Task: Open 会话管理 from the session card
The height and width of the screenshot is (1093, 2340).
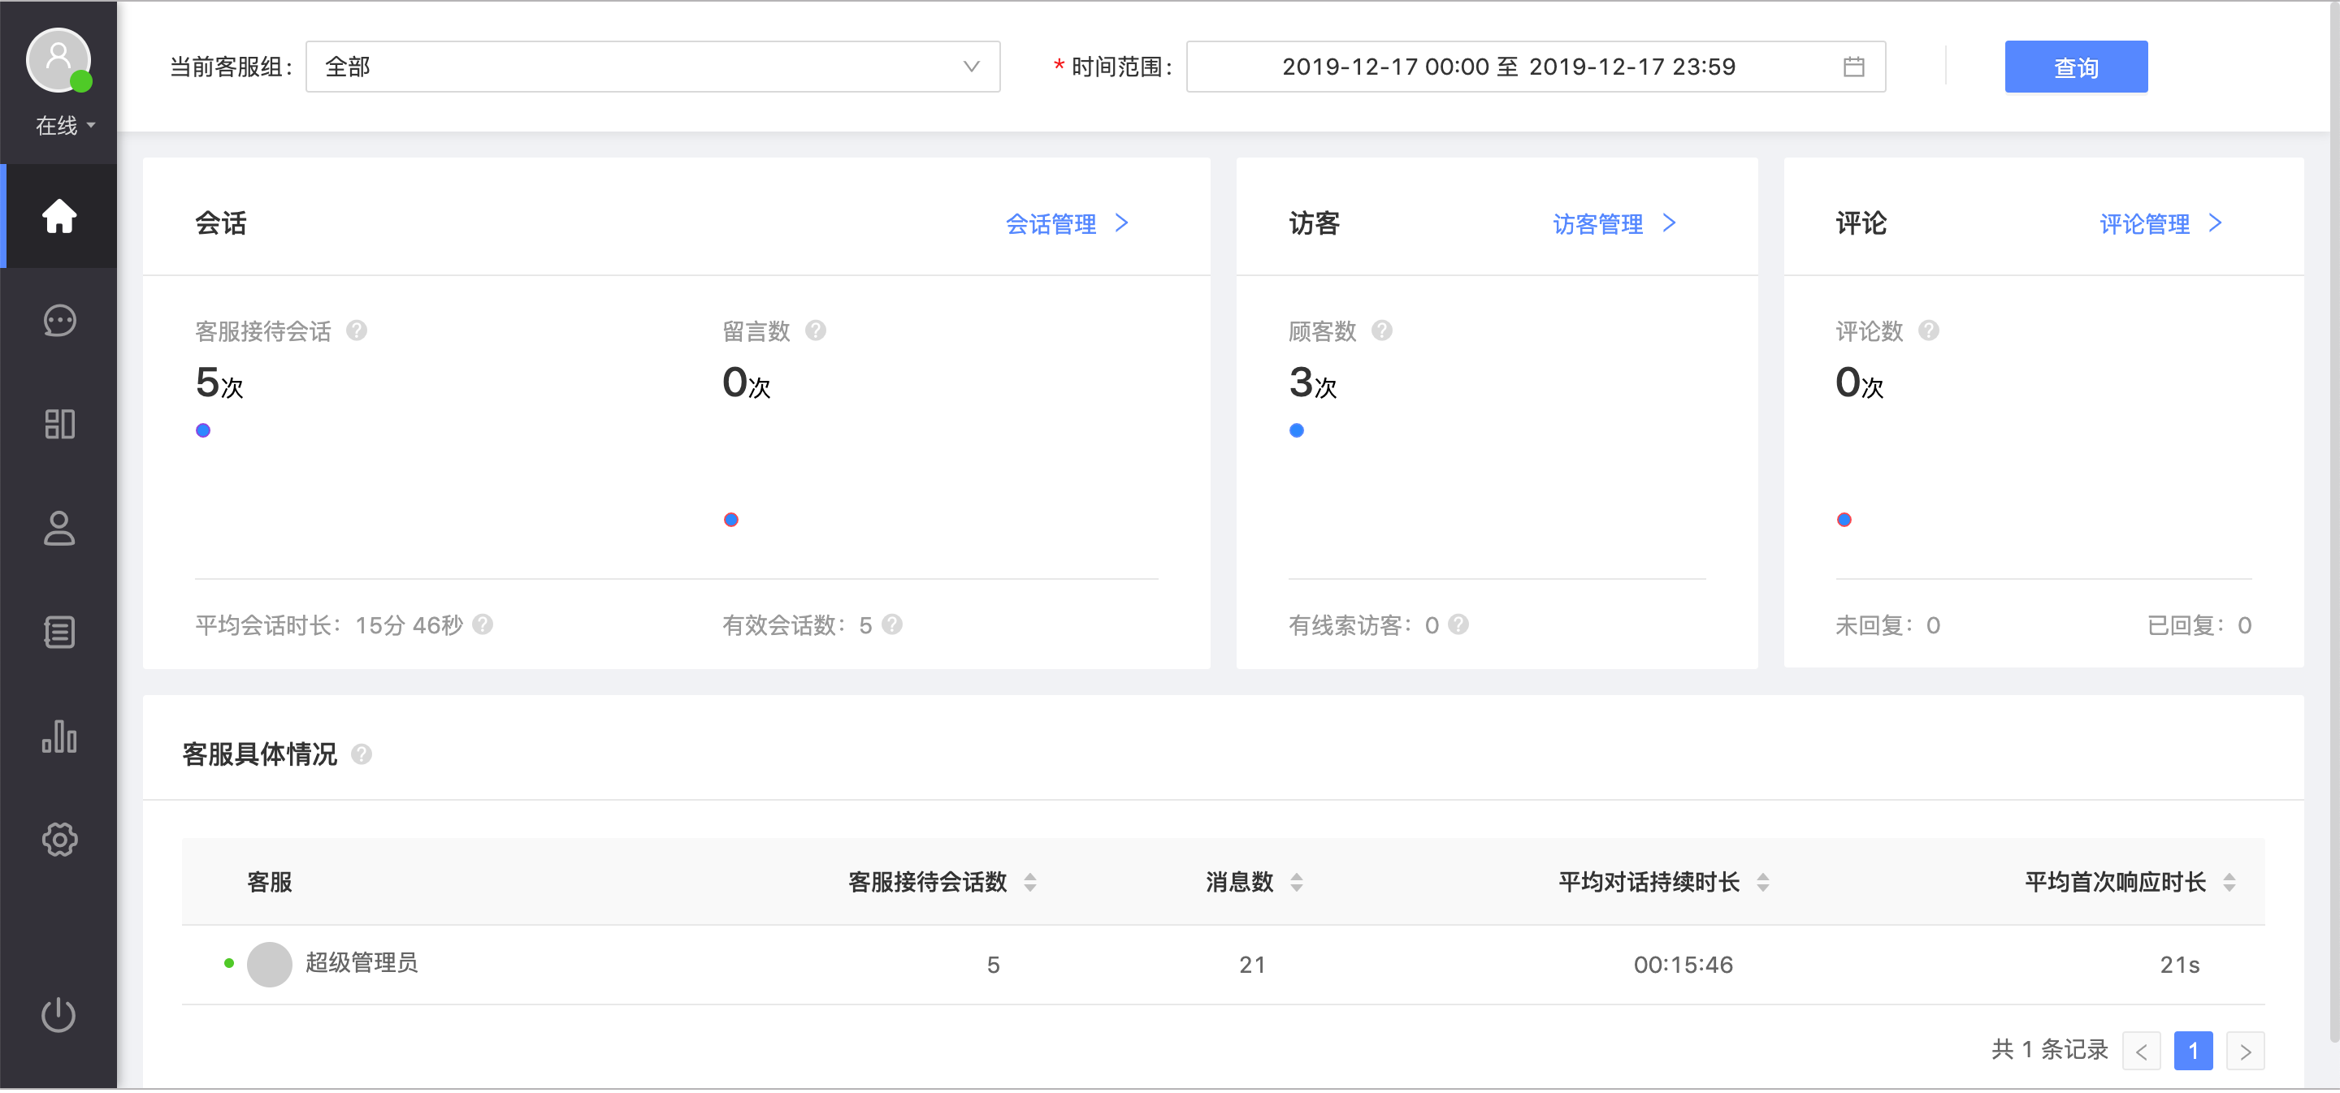Action: [1052, 223]
